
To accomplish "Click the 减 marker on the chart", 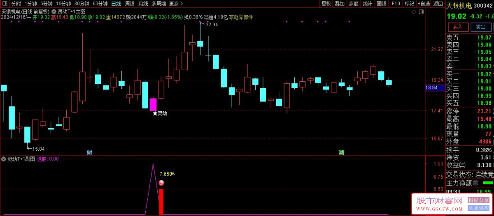I will pyautogui.click(x=341, y=153).
